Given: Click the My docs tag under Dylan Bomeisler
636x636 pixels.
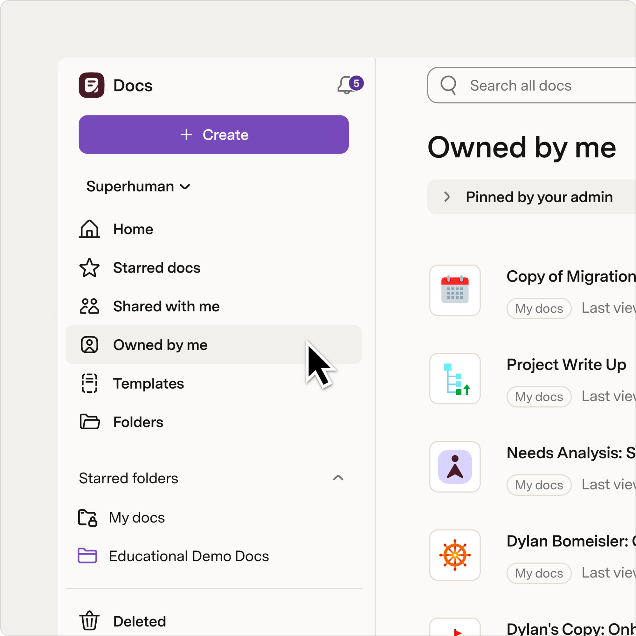Looking at the screenshot, I should (539, 573).
